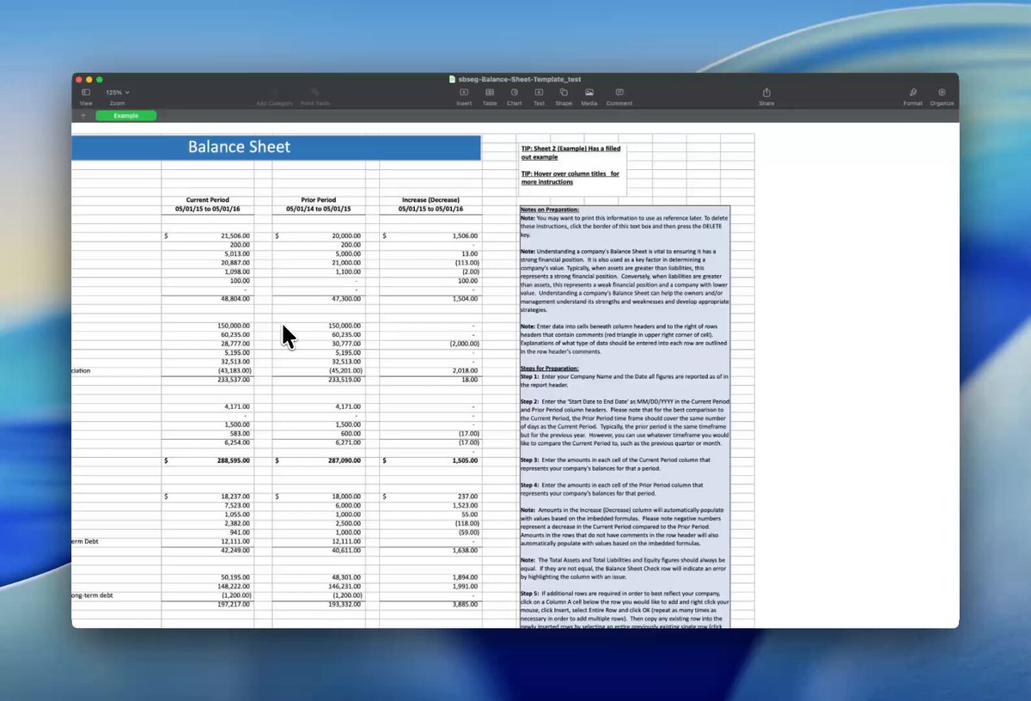This screenshot has height=701, width=1031.
Task: Click the dimmed Pivot Table toolbar icon
Action: click(x=315, y=92)
